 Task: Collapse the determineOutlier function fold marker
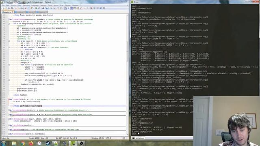pyautogui.click(x=9, y=119)
